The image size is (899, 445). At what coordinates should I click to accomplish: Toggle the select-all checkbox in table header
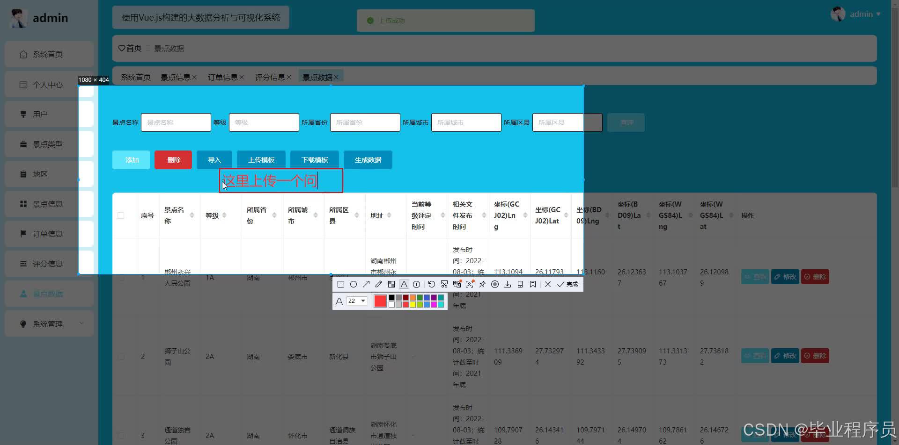tap(121, 215)
